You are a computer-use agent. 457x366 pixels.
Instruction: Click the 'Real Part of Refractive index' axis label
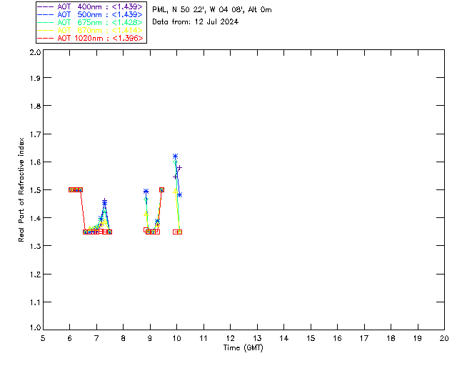point(21,189)
